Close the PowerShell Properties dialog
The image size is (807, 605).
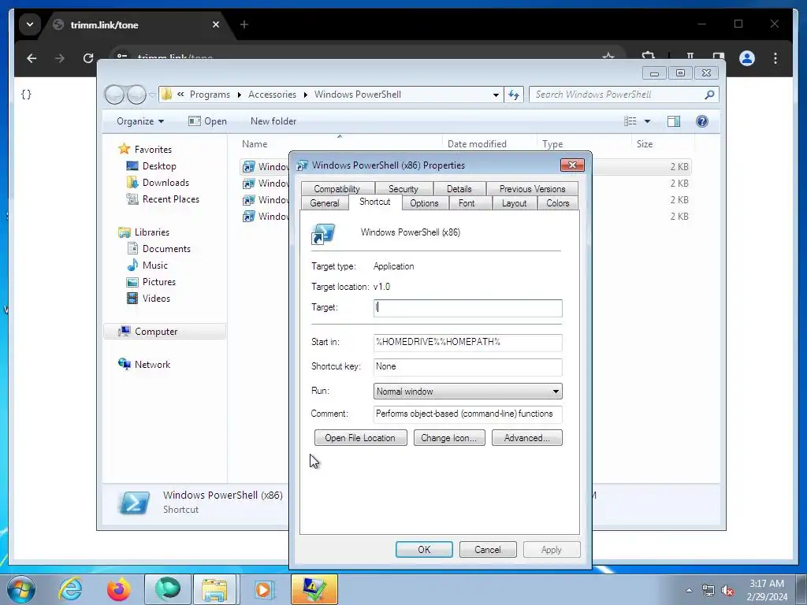point(572,165)
